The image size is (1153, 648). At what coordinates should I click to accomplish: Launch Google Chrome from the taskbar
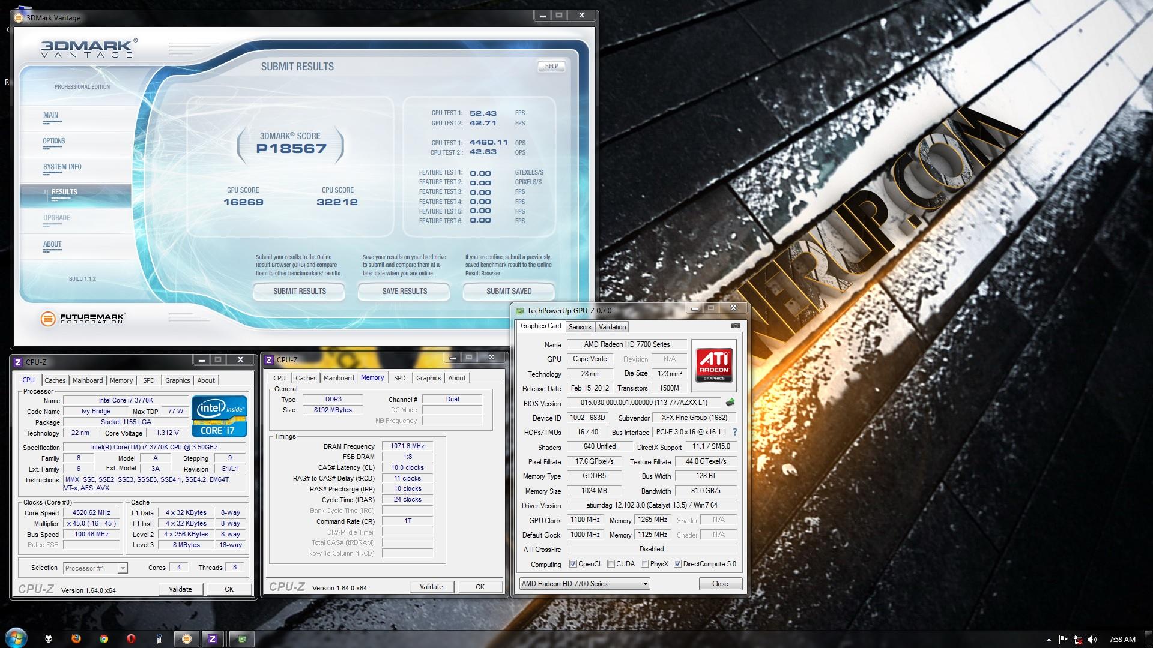click(x=103, y=639)
